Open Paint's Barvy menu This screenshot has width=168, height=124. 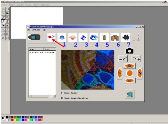(x=36, y=5)
